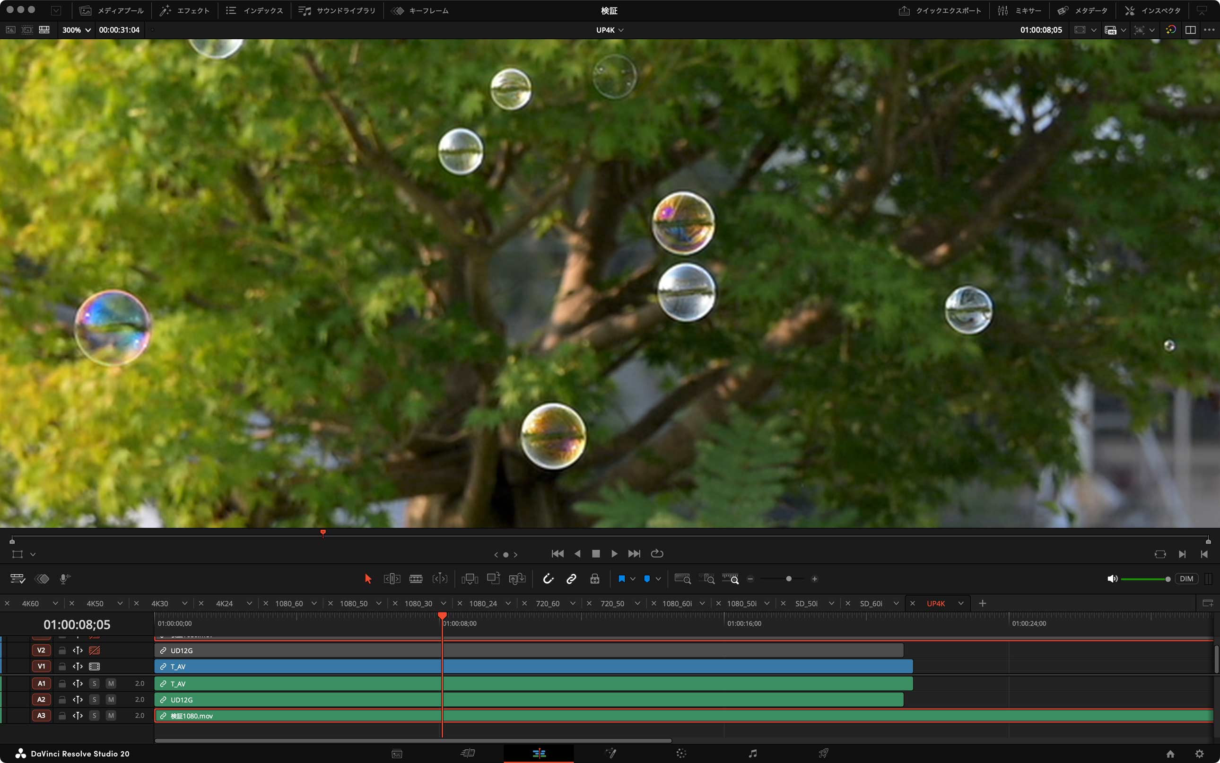This screenshot has width=1220, height=763.
Task: Open the flag color dropdown arrow
Action: pyautogui.click(x=632, y=579)
